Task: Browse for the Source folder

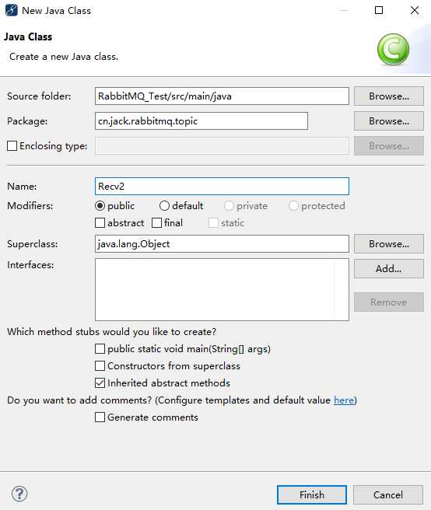Action: [x=389, y=96]
